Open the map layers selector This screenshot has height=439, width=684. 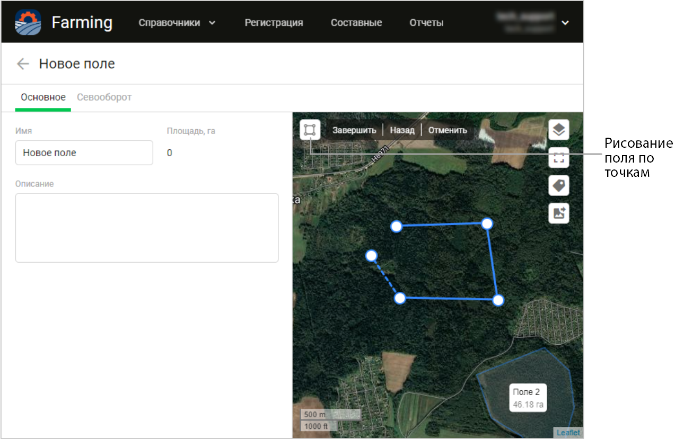(x=558, y=129)
